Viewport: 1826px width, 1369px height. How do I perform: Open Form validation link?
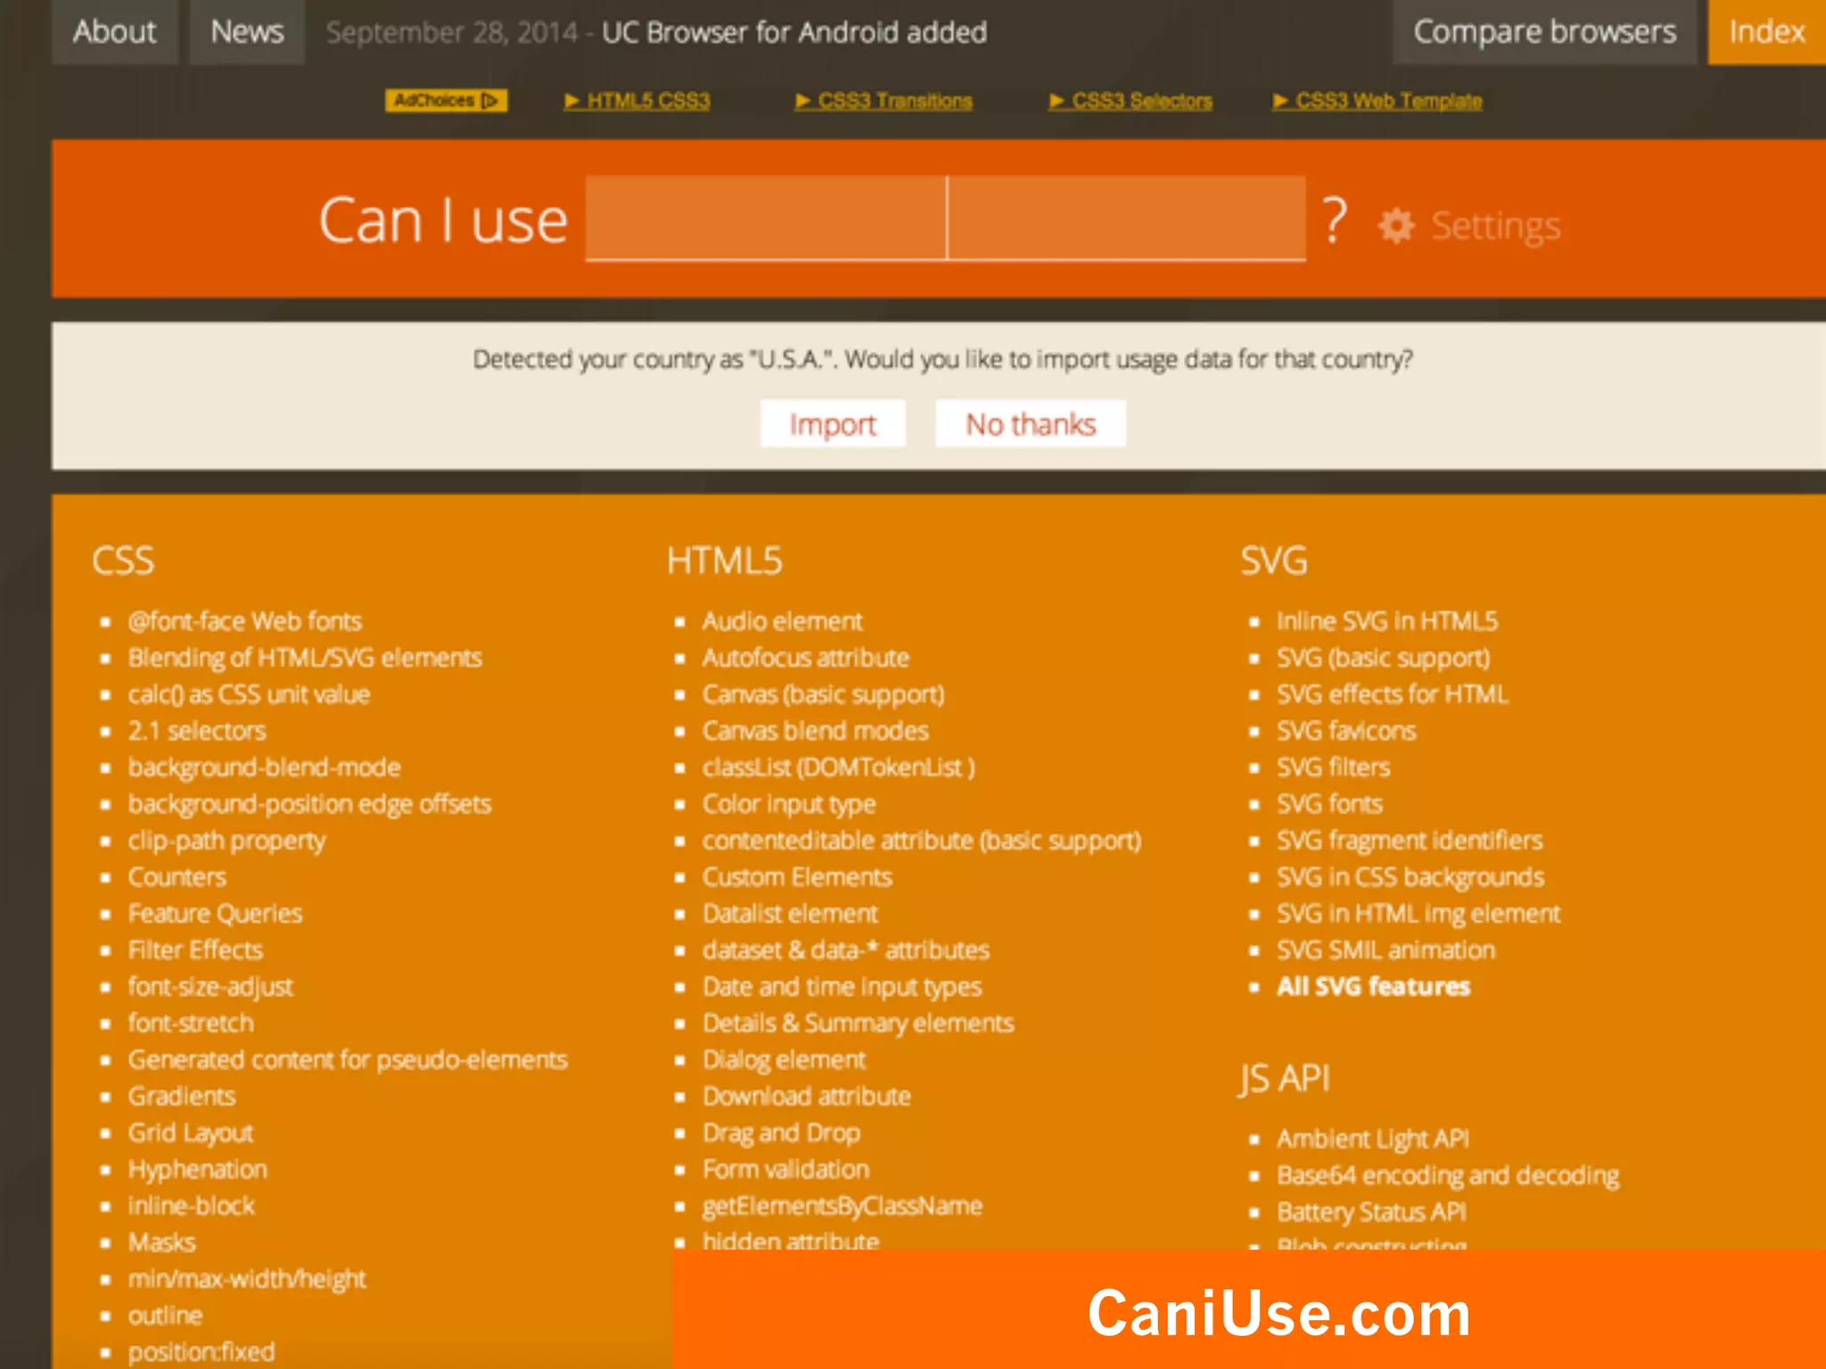click(786, 1169)
